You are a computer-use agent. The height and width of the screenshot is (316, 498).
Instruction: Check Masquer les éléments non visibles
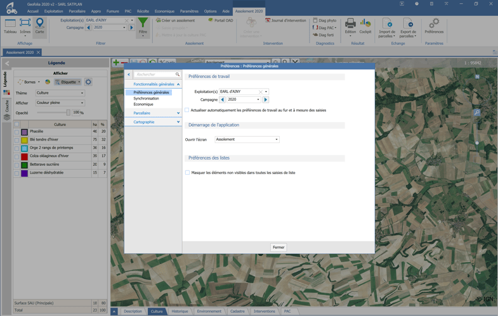pyautogui.click(x=187, y=172)
